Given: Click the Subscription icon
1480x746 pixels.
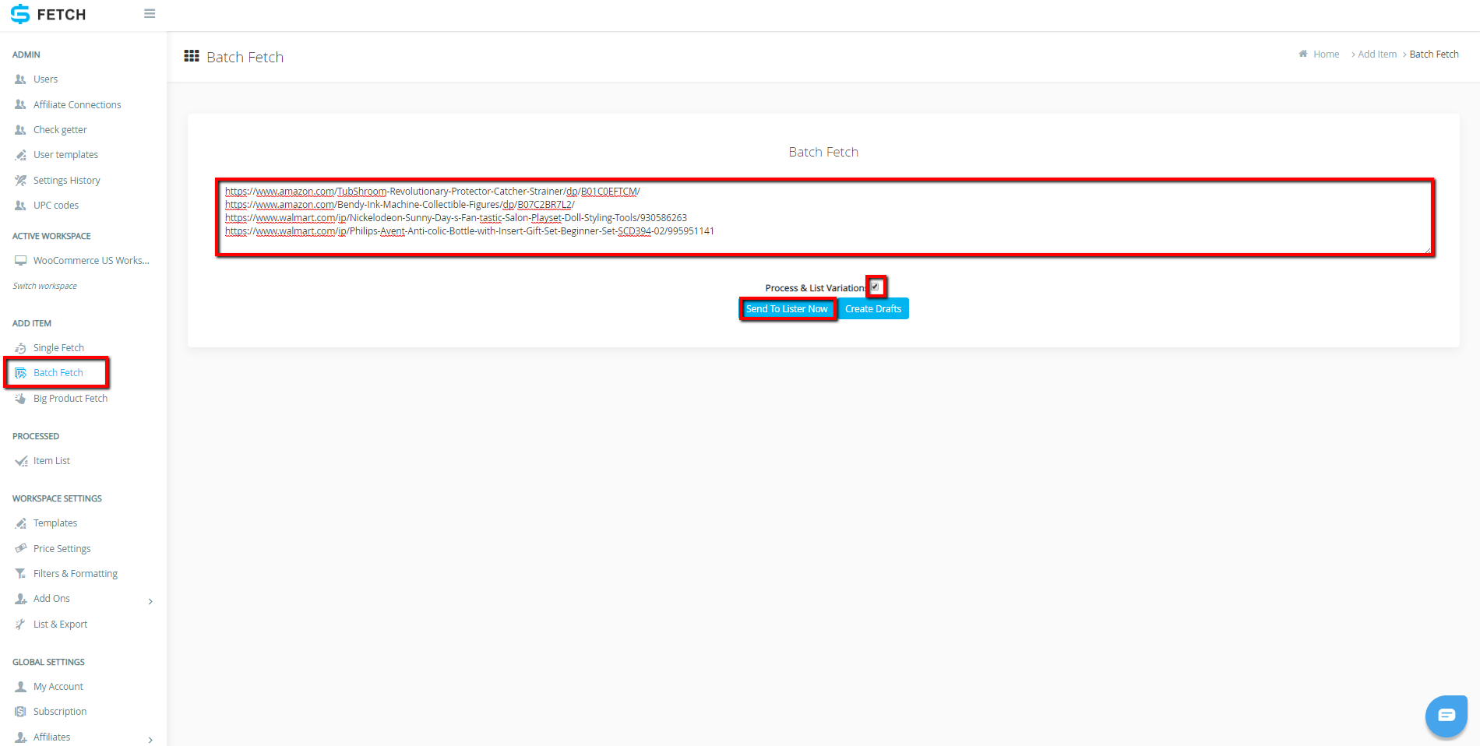Looking at the screenshot, I should (x=20, y=712).
